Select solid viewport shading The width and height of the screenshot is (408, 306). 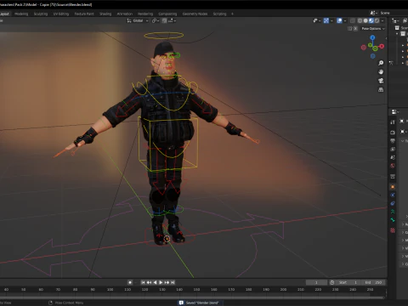tap(365, 20)
